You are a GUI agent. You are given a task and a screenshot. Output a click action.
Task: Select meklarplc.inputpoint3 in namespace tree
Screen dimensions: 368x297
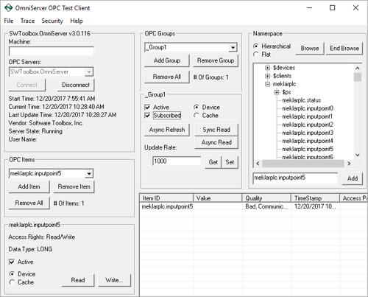click(x=308, y=133)
